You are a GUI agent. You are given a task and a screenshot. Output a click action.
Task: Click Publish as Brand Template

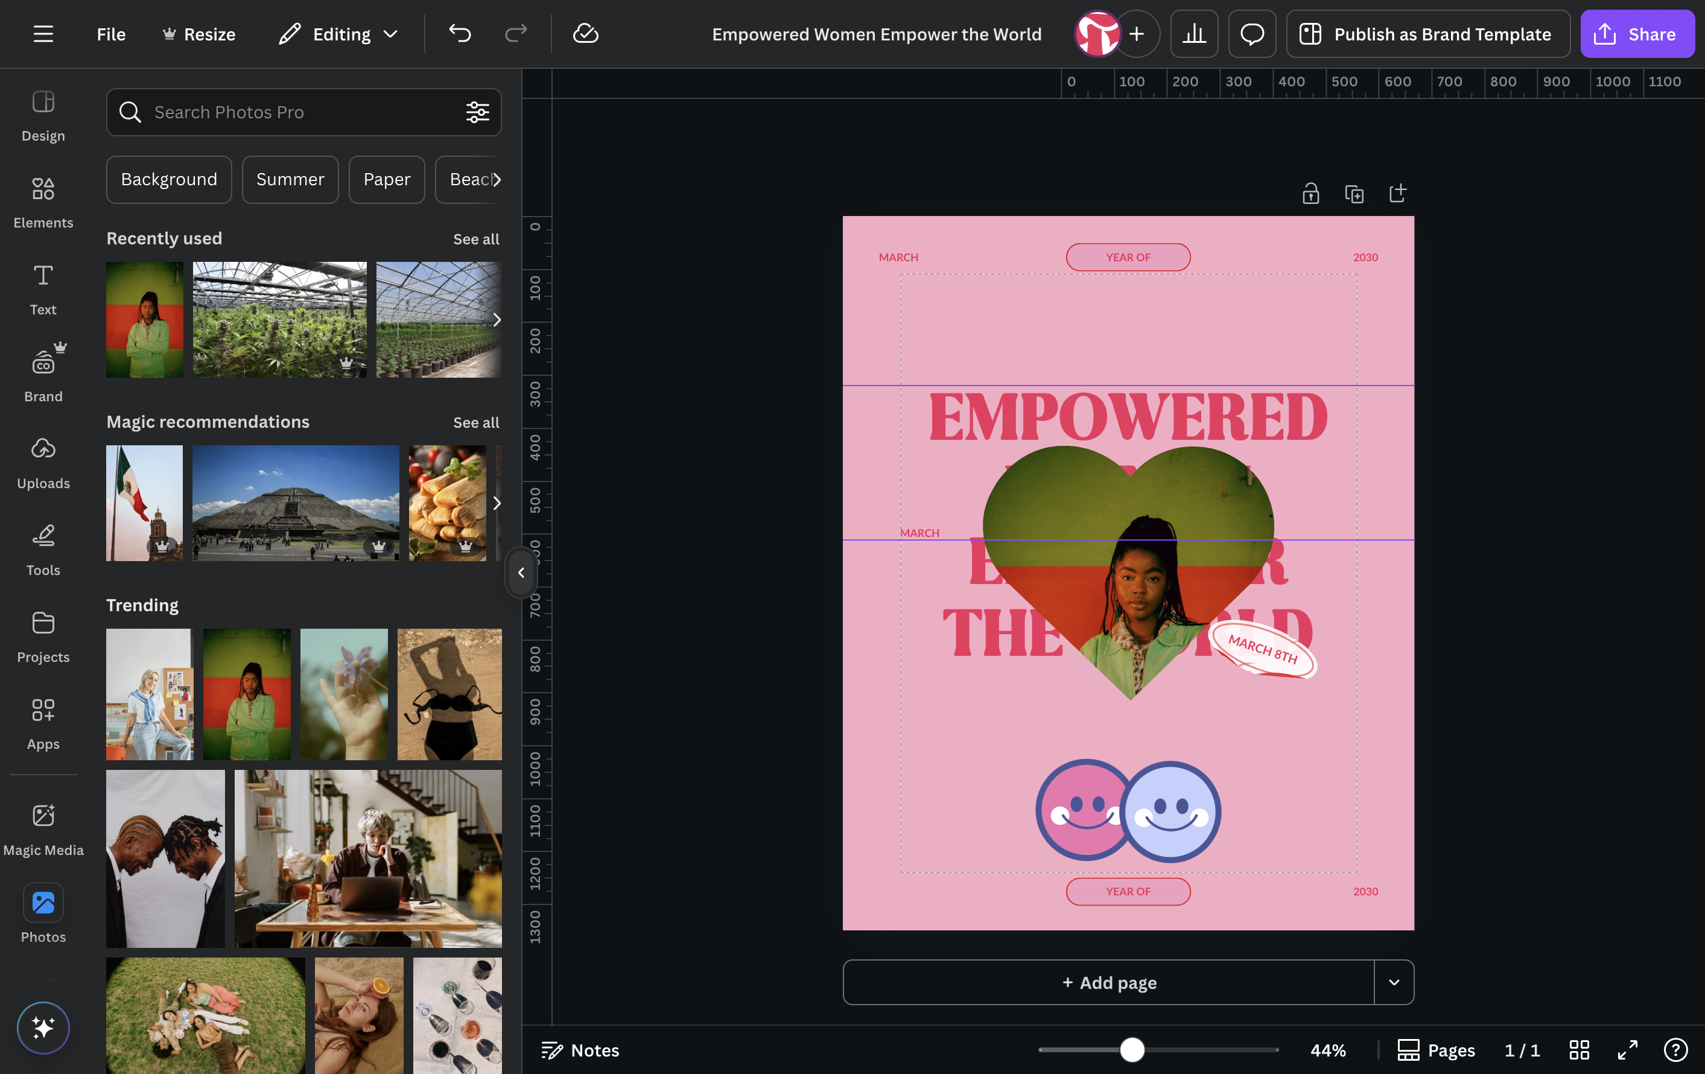[1428, 34]
